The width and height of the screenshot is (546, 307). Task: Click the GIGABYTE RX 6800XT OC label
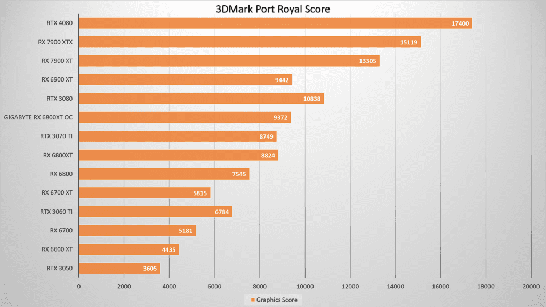38,117
